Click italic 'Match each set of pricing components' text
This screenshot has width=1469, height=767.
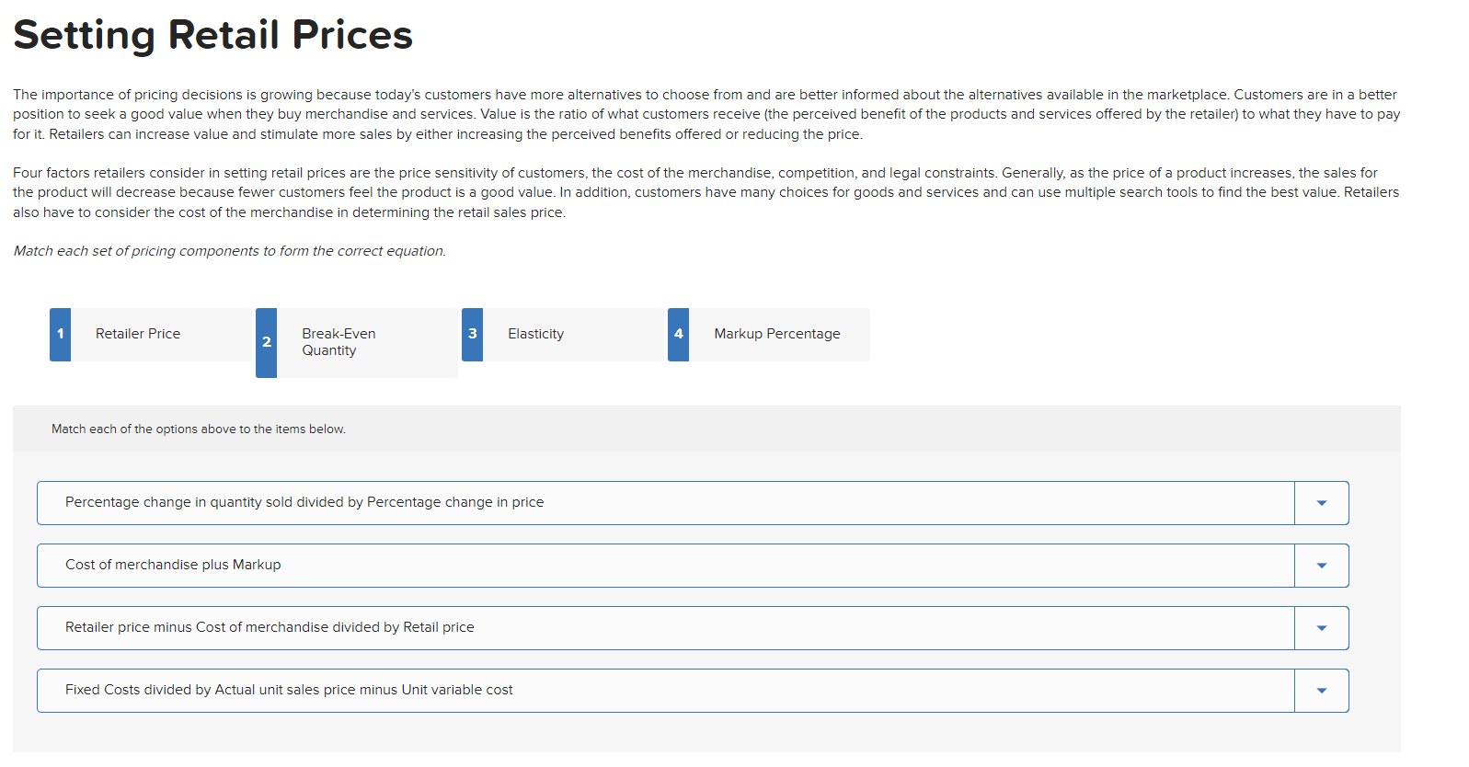229,251
